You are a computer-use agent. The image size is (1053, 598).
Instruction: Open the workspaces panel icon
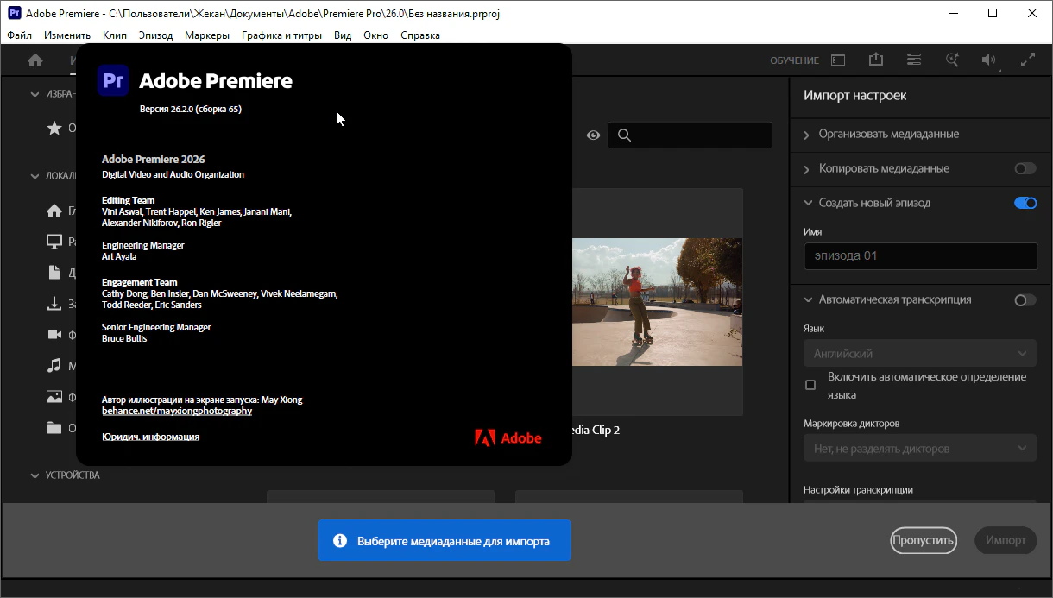838,60
